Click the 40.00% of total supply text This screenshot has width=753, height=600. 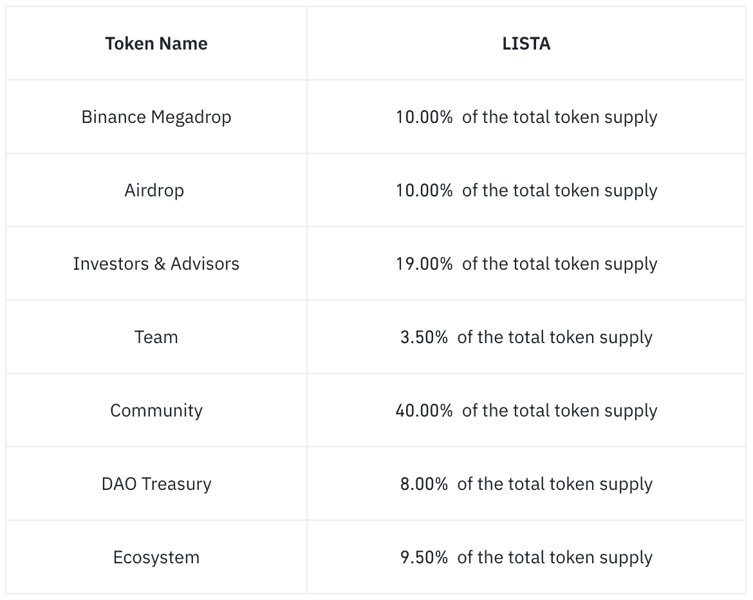526,411
